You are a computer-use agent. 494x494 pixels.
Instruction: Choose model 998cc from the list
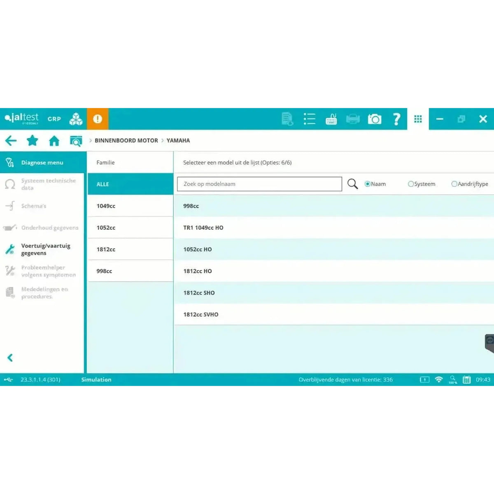(x=334, y=206)
